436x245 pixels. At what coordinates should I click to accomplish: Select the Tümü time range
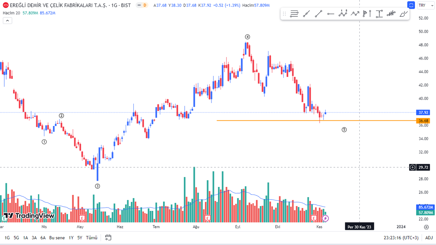[92, 238]
